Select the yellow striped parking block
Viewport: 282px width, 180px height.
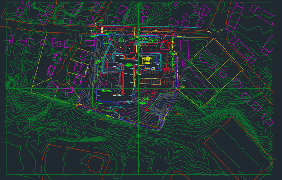[150, 81]
